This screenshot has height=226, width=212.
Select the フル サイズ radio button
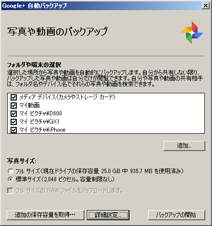11,171
